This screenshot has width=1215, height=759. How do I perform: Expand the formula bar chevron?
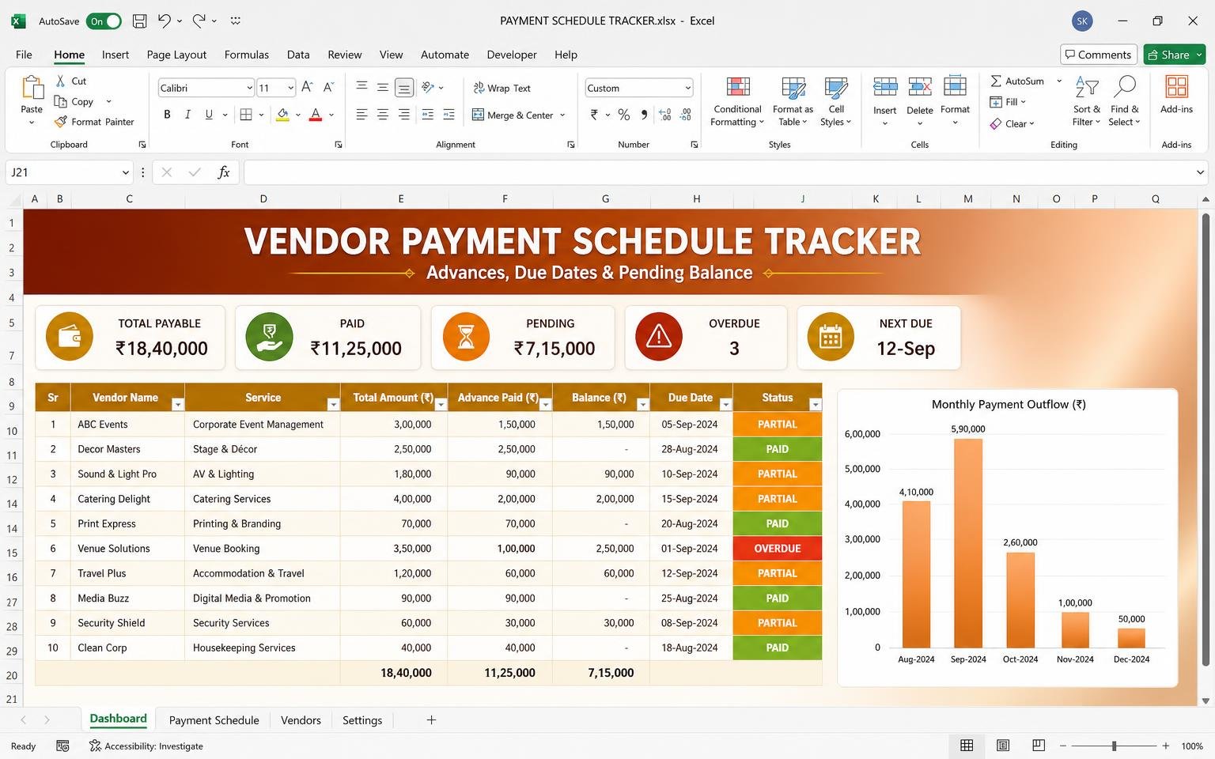click(x=1200, y=172)
